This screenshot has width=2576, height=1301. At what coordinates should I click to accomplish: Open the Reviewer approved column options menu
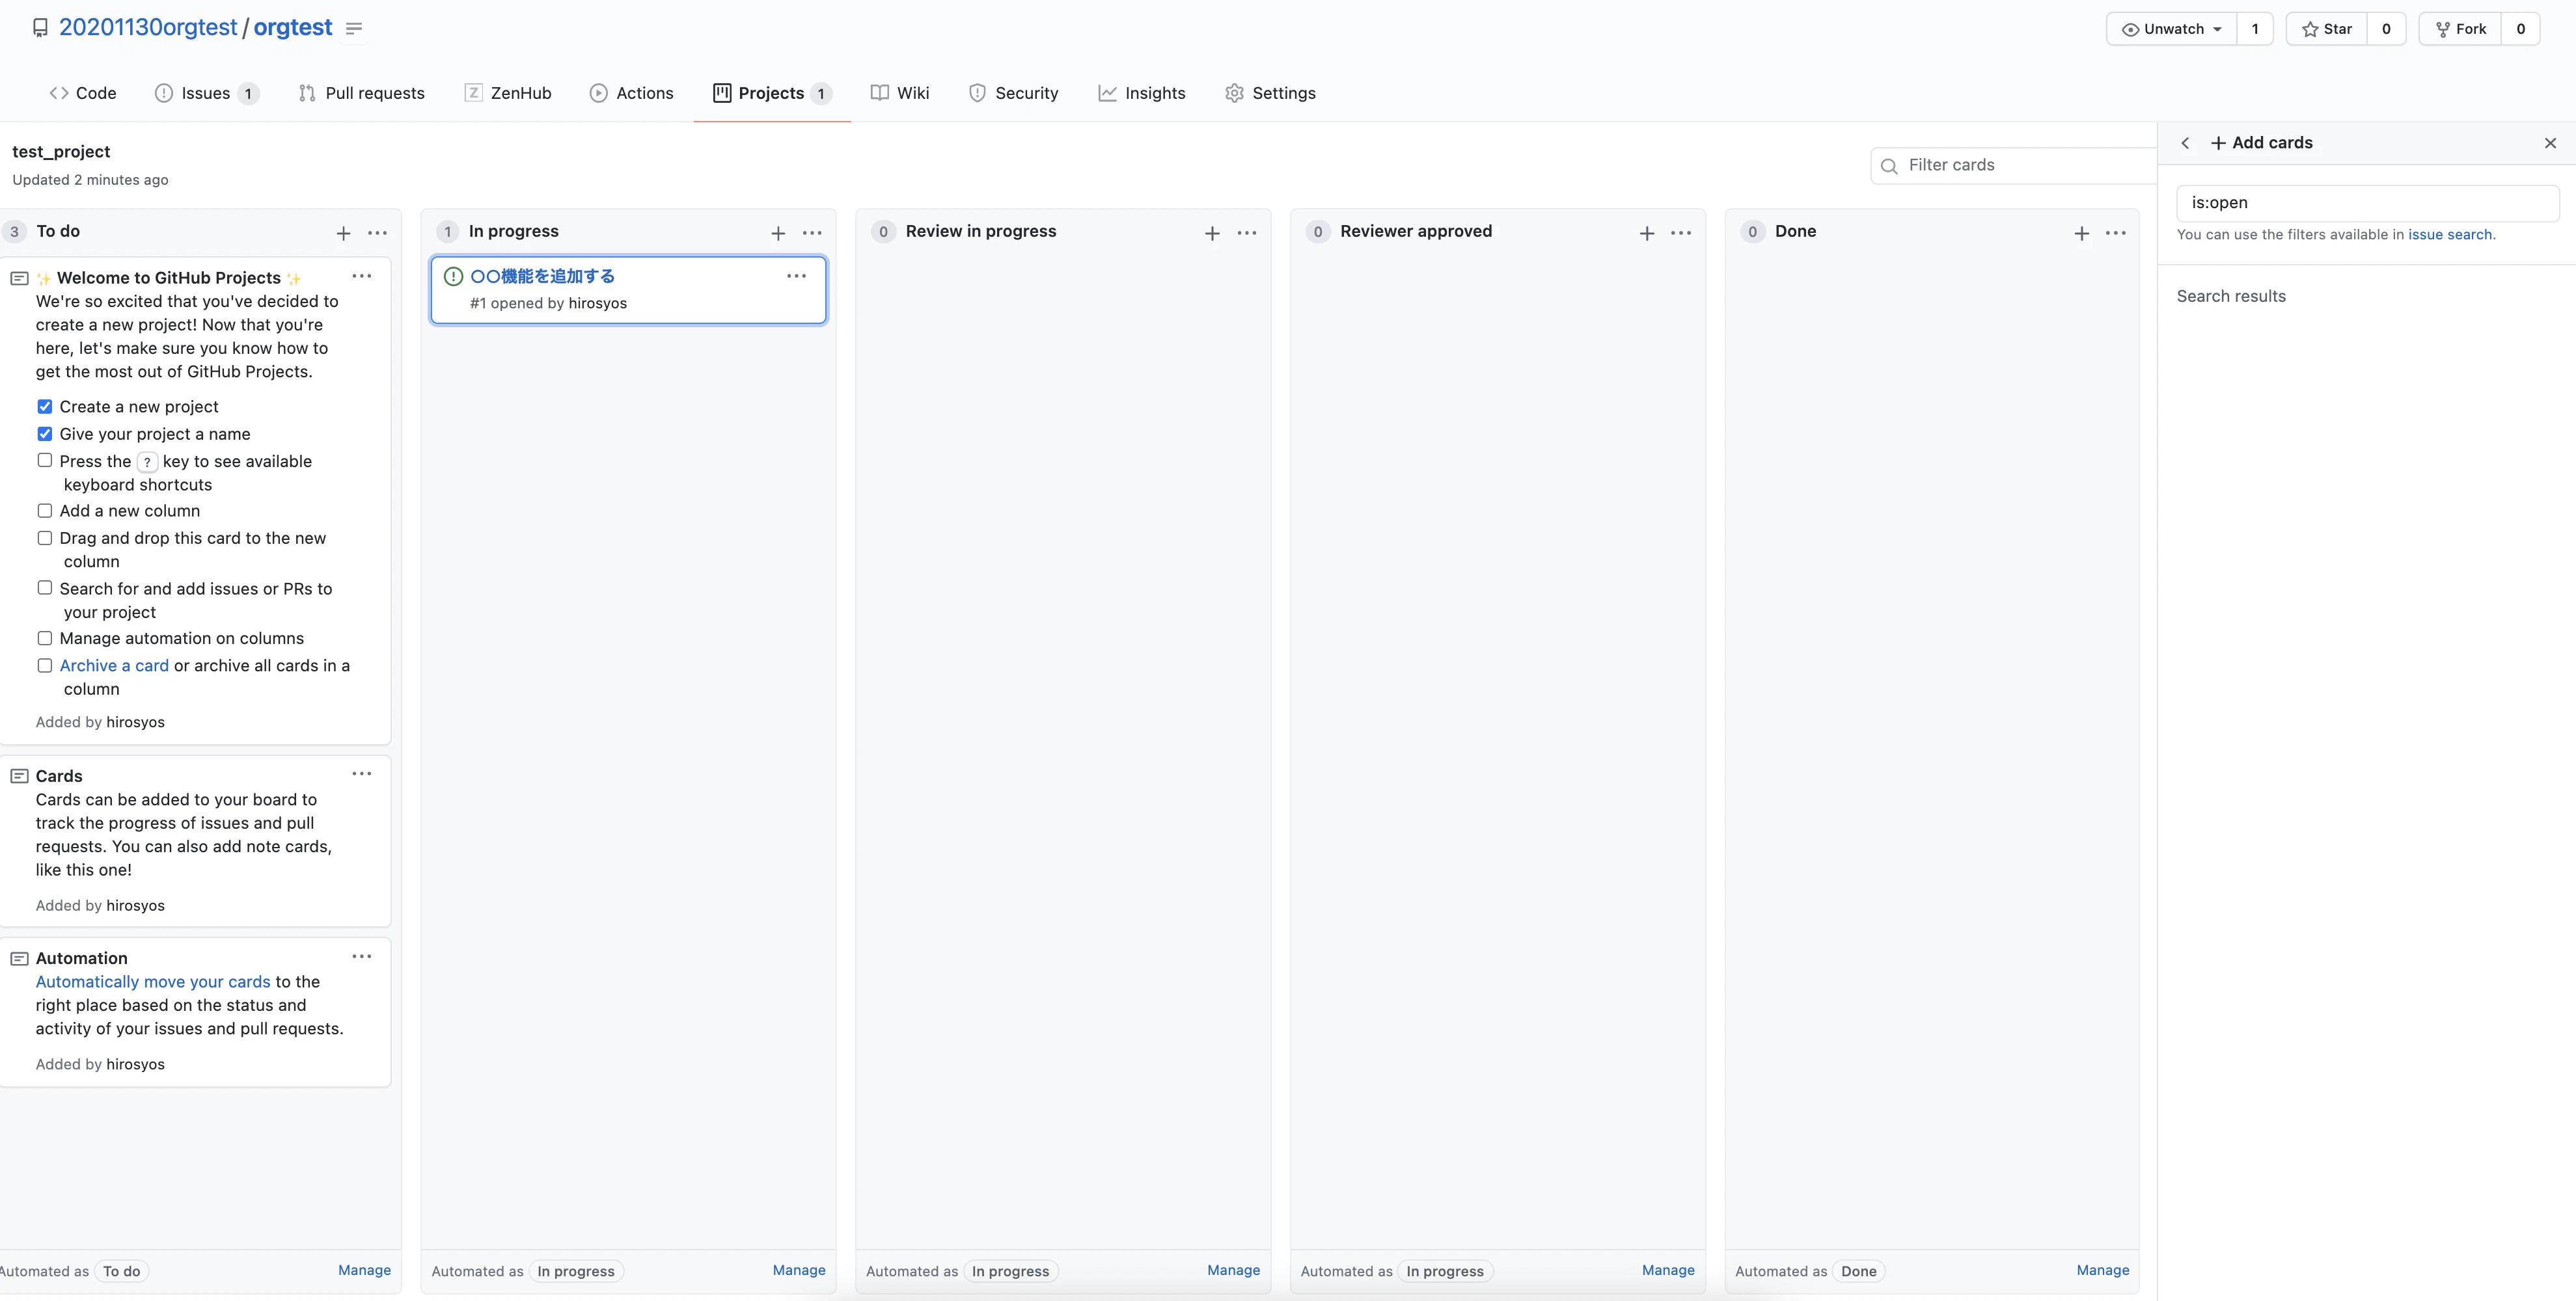click(1681, 233)
